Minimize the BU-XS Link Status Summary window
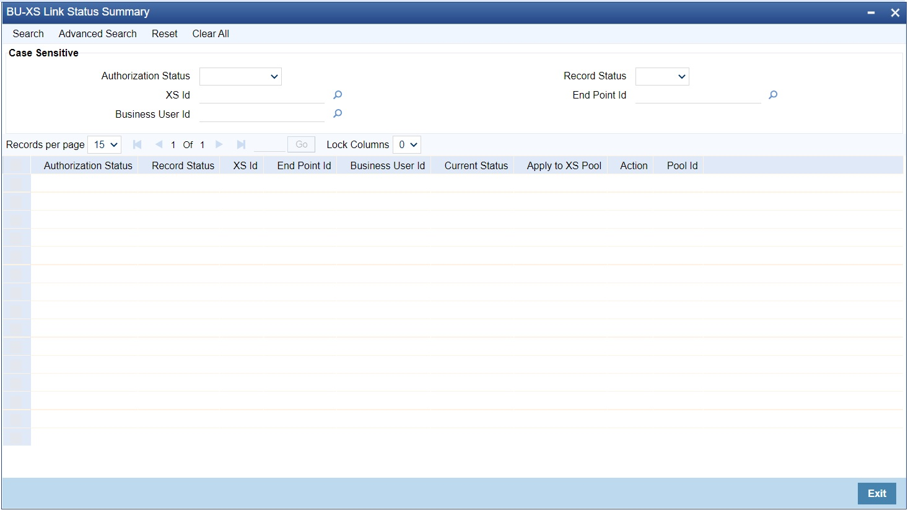The height and width of the screenshot is (510, 908). click(871, 12)
